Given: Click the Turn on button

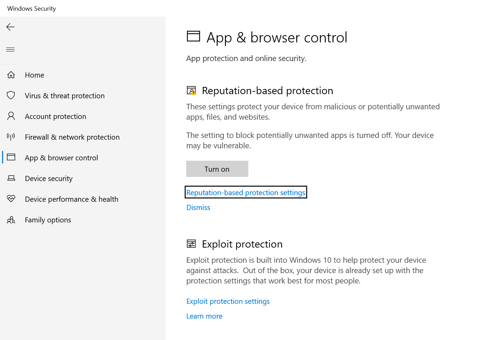Looking at the screenshot, I should coord(217,169).
